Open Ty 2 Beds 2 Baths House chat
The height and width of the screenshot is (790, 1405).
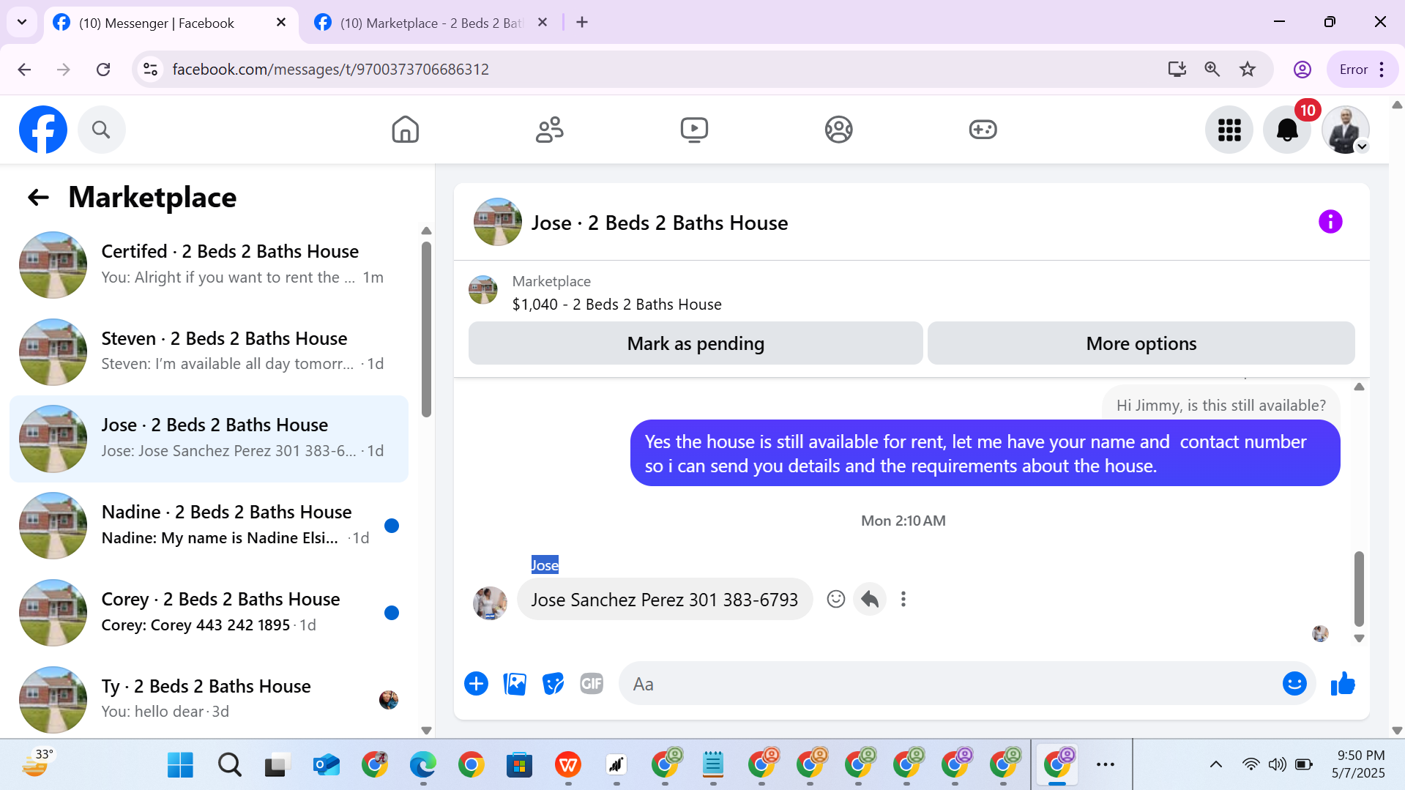209,699
